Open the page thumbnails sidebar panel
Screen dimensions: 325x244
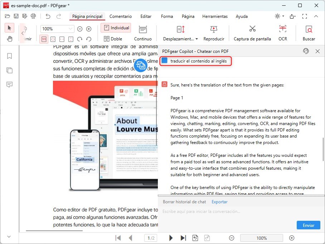click(10, 70)
